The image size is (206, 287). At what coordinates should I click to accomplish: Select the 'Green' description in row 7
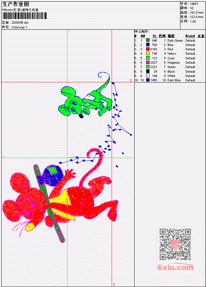tap(171, 67)
